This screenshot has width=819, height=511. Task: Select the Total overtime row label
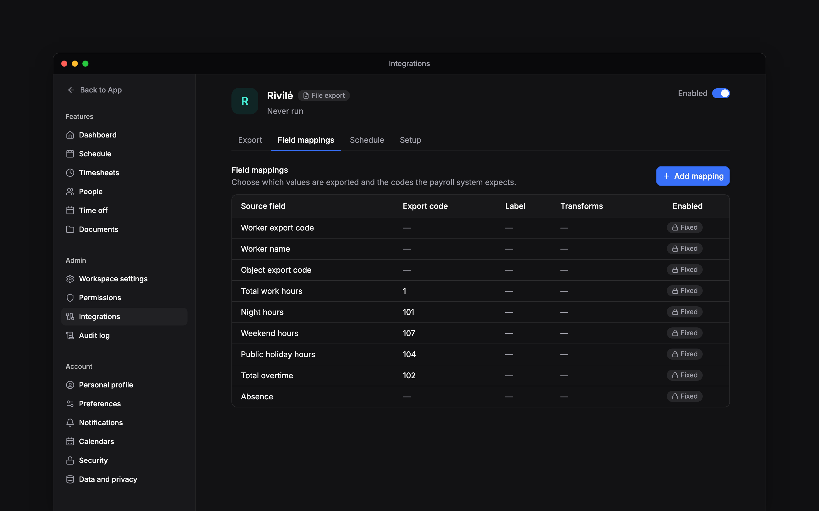267,375
